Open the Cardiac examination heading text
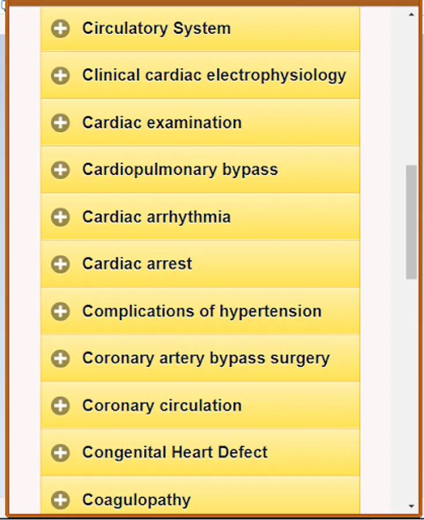424x520 pixels. (x=162, y=122)
